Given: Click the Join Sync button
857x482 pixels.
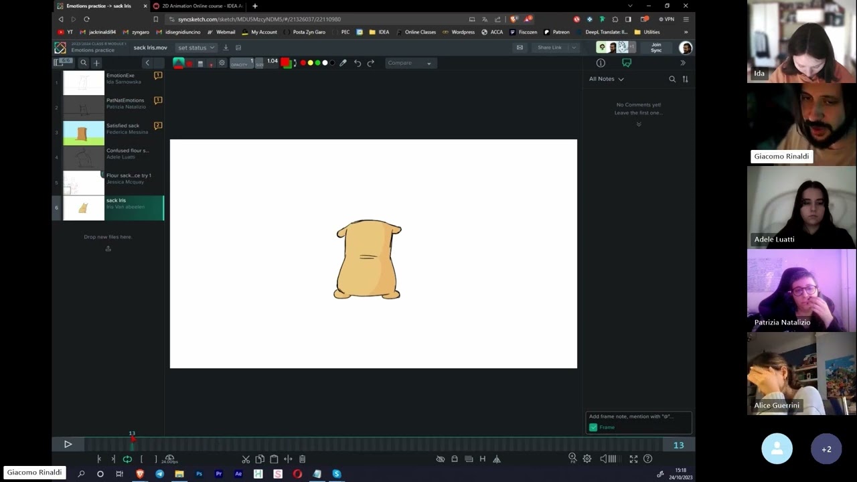Looking at the screenshot, I should click(656, 48).
